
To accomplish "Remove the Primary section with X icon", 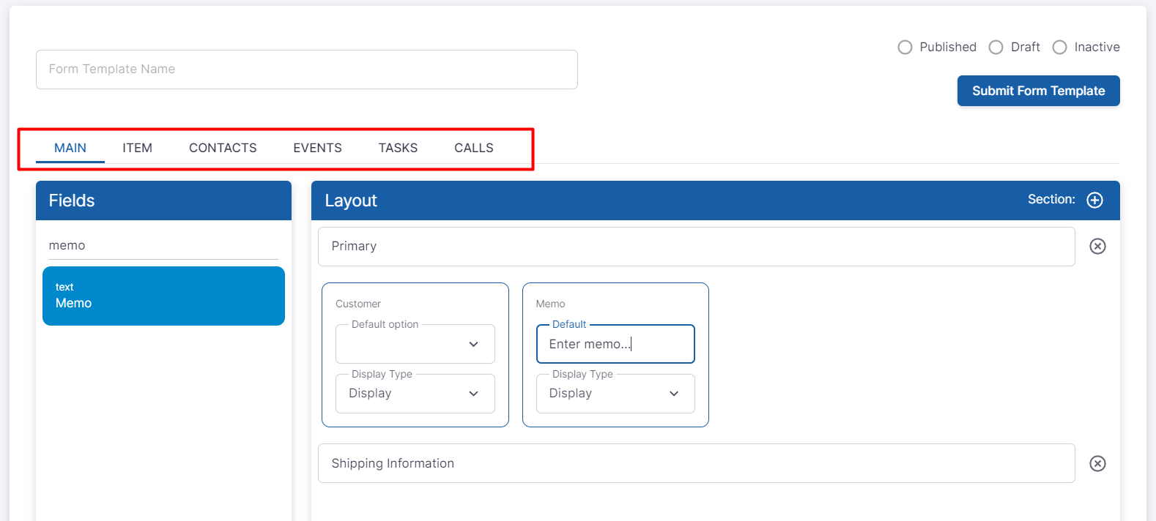I will (x=1097, y=247).
